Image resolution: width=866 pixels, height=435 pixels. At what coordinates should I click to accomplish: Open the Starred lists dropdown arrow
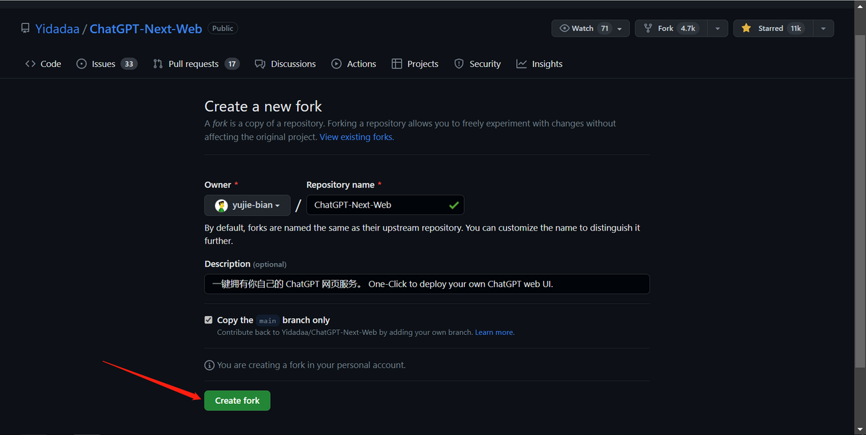coord(823,28)
